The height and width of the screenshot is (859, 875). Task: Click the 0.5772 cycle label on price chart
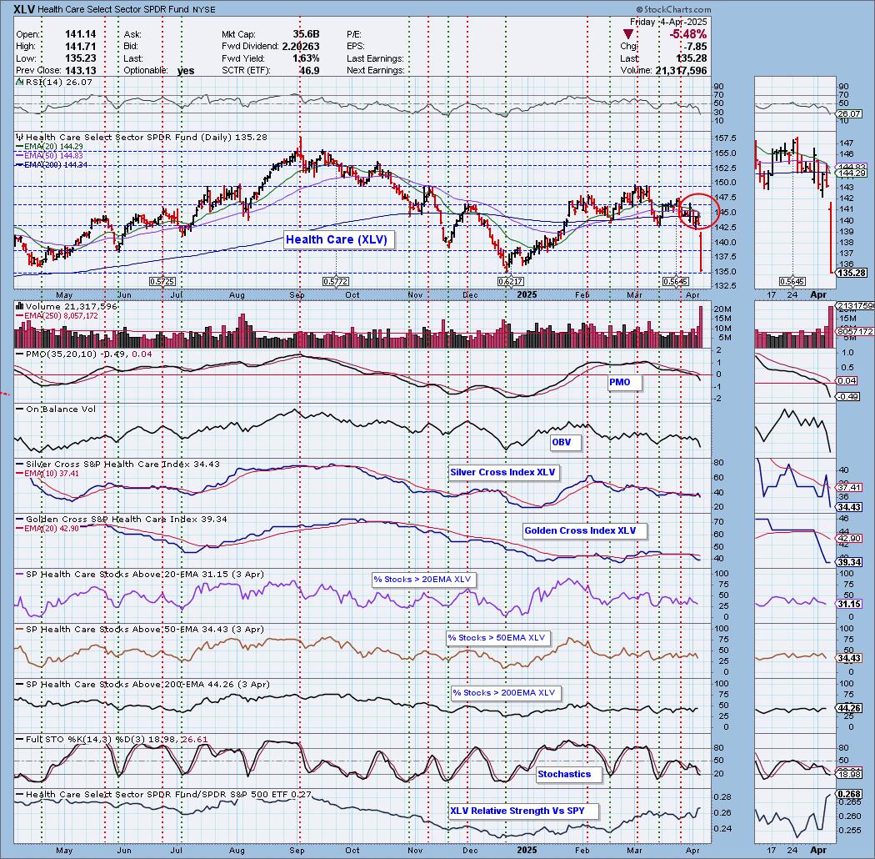(335, 282)
